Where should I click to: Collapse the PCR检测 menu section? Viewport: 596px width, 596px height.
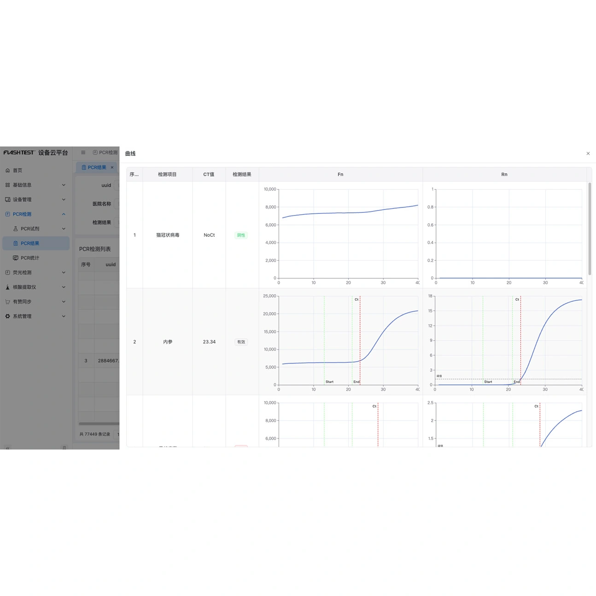point(63,214)
